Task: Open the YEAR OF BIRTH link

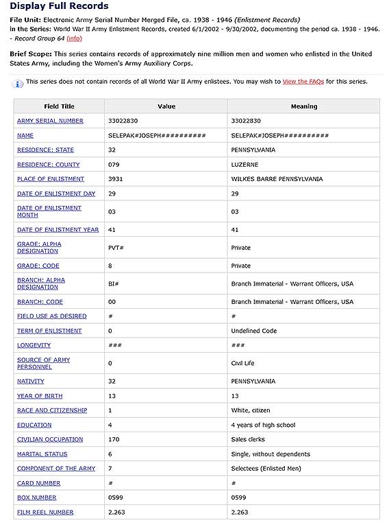Action: pos(40,396)
